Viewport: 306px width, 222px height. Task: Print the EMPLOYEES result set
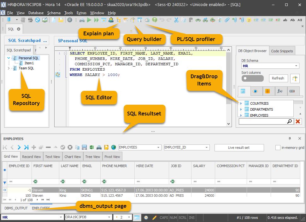(99, 147)
